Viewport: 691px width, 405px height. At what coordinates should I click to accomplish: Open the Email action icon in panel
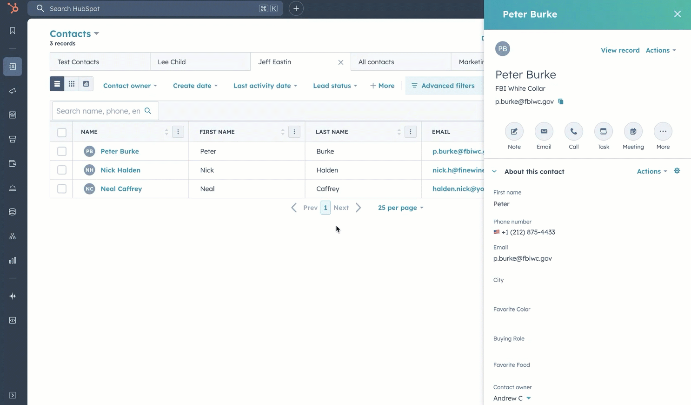(544, 132)
